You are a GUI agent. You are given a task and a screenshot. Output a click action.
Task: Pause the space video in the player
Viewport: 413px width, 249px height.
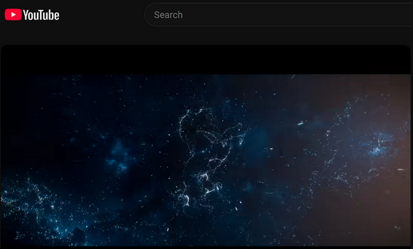[x=205, y=147]
